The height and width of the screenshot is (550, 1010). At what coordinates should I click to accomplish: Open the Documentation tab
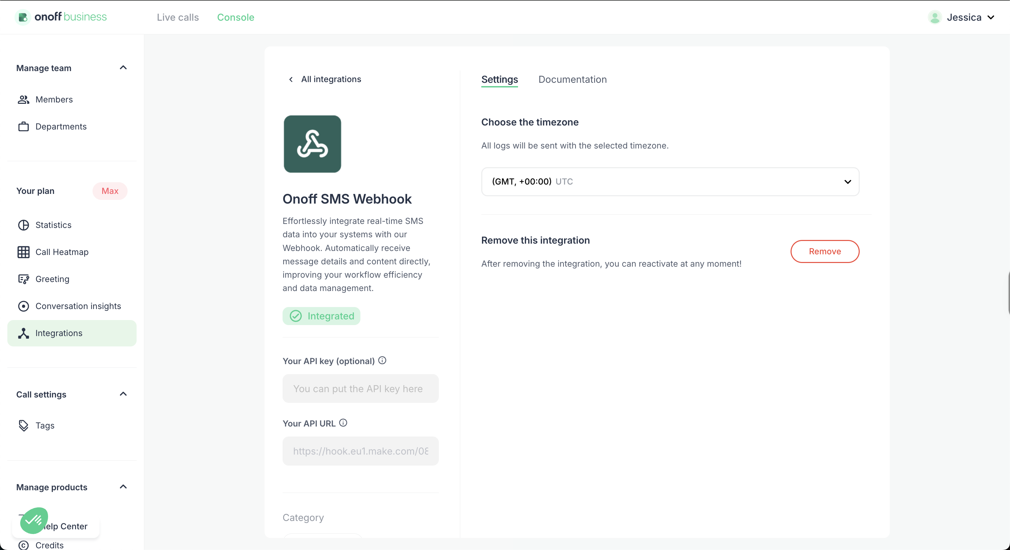(x=572, y=79)
